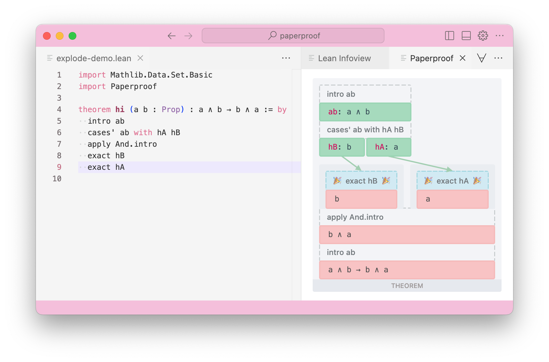
Task: Close the explode-demo.lean tab
Action: tap(140, 58)
